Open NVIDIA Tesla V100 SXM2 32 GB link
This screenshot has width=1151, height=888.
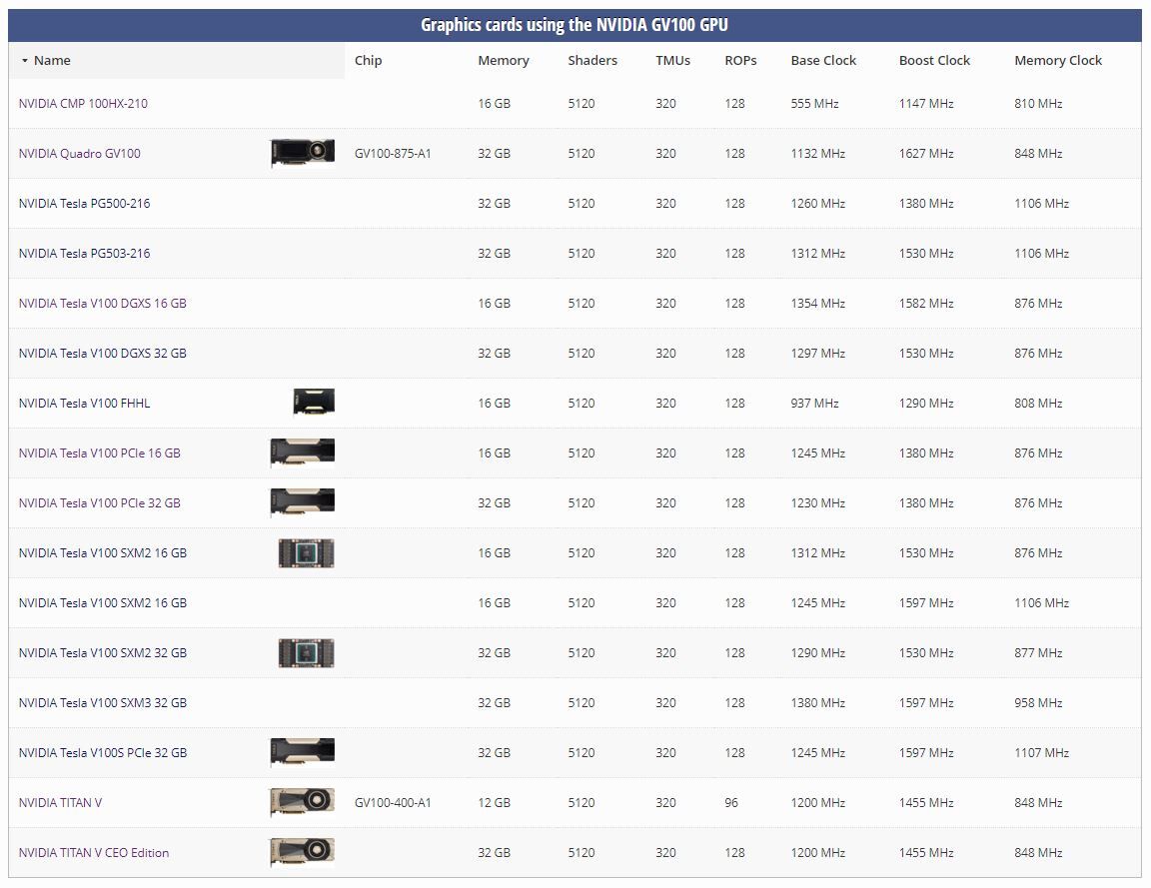pos(102,652)
